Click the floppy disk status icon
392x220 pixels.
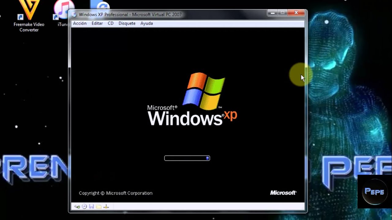point(92,207)
